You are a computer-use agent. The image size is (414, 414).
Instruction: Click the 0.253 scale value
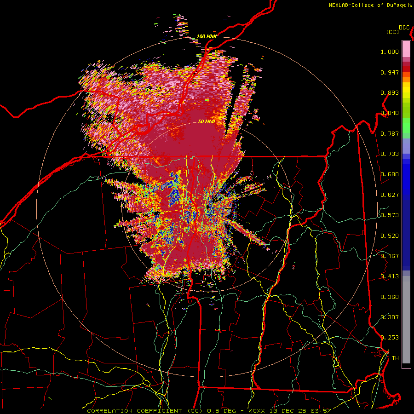pos(390,338)
